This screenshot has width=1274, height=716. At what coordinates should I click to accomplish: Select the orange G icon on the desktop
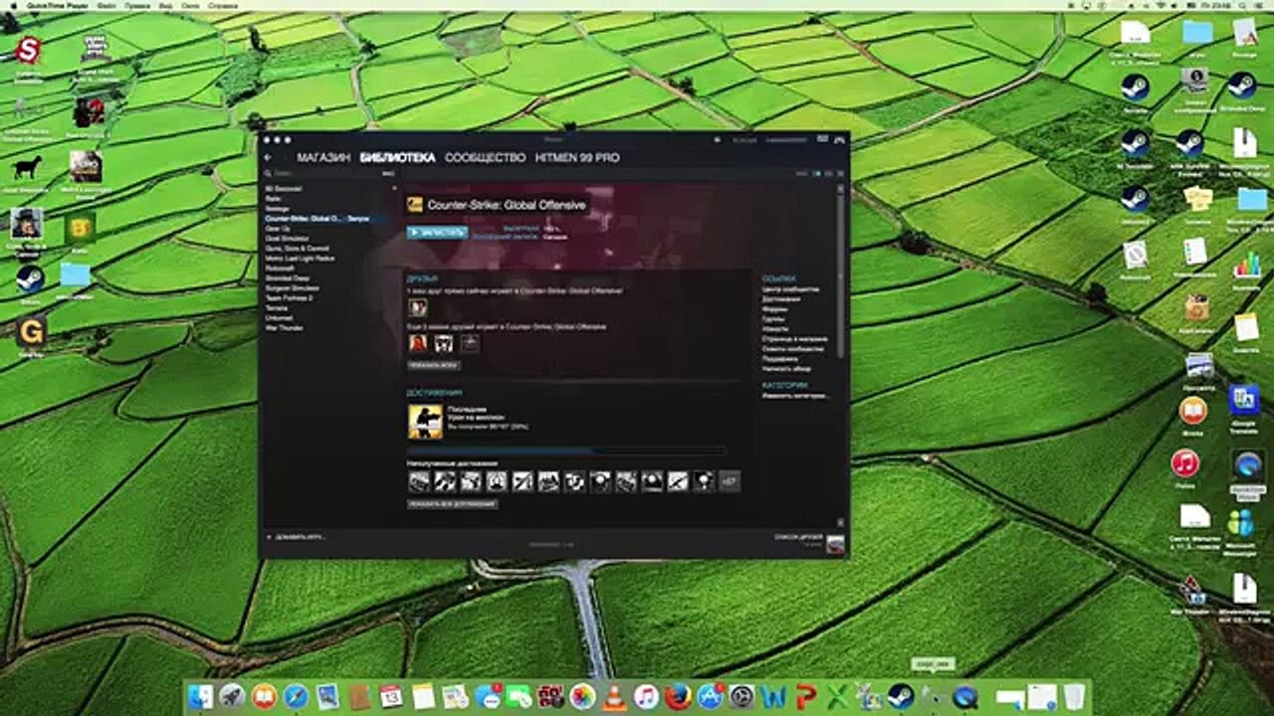point(31,331)
